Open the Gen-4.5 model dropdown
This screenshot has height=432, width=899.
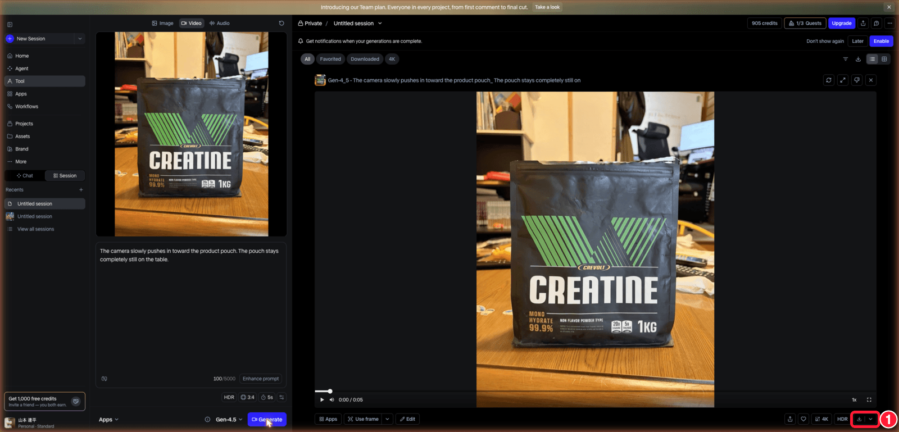229,420
